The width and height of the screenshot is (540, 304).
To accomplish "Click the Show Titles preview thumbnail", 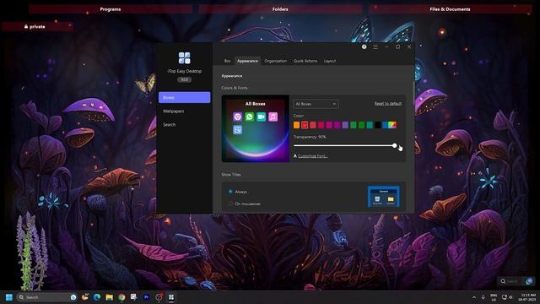I will (x=384, y=197).
